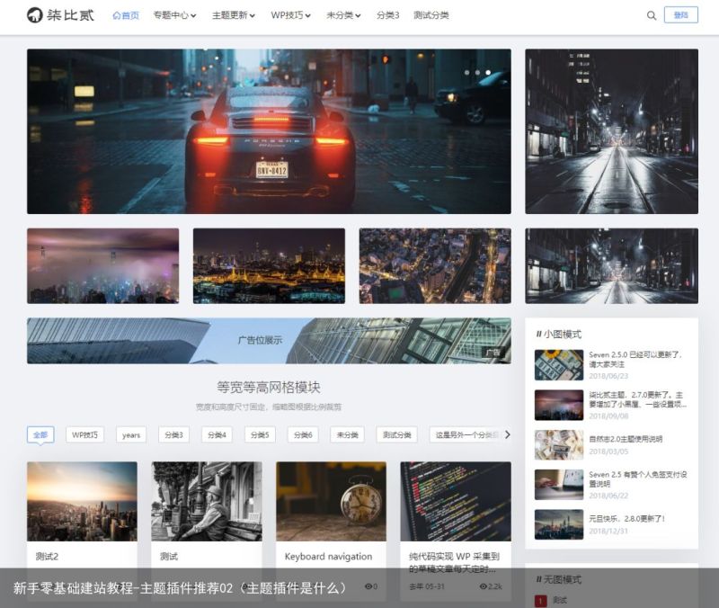This screenshot has height=608, width=719.
Task: Click the 广告位展示 ad banner
Action: click(269, 341)
